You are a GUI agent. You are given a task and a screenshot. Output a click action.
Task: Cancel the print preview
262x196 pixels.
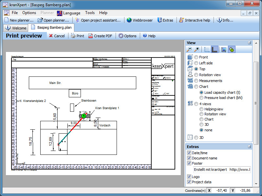[57, 36]
